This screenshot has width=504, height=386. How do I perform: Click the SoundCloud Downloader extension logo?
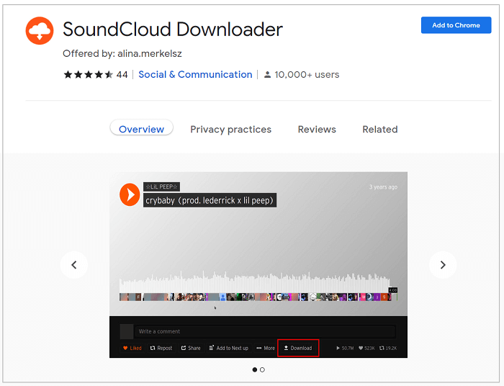[x=40, y=30]
